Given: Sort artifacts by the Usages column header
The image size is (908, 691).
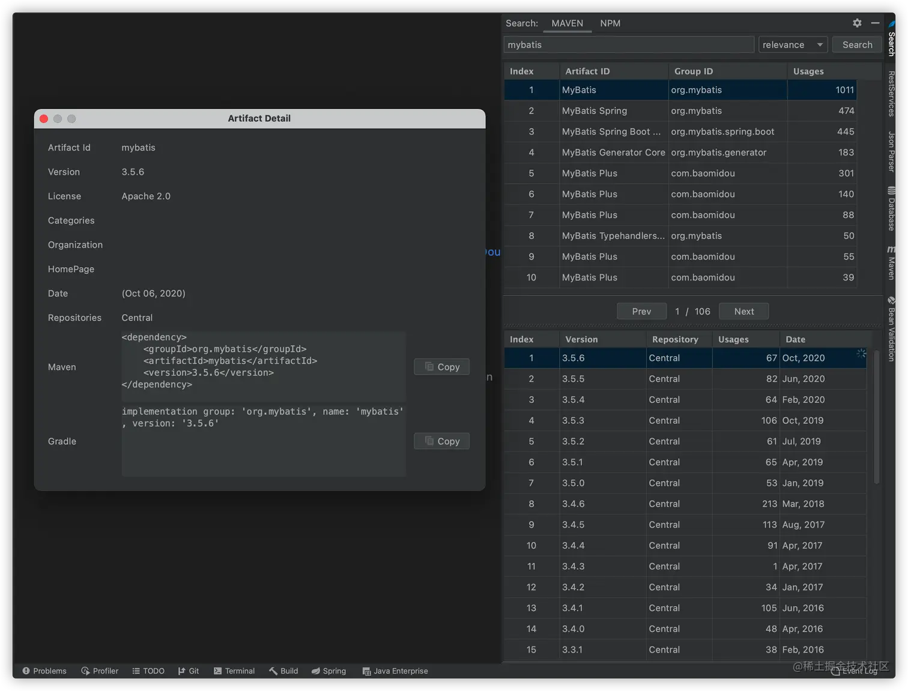Looking at the screenshot, I should [x=822, y=71].
